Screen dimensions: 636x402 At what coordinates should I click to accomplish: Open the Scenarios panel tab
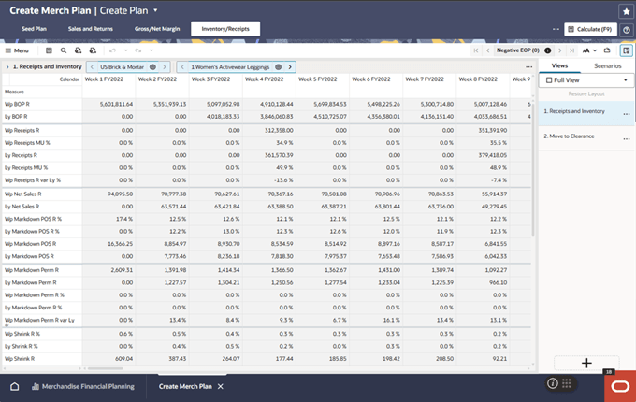(608, 65)
